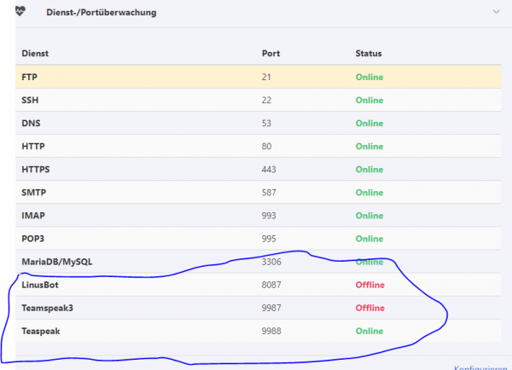Viewport: 512px width, 370px height.
Task: Click the Online status of FTP
Action: click(x=369, y=77)
